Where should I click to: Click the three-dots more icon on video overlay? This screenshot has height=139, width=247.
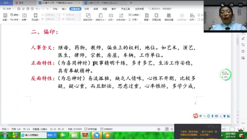[x=240, y=5]
